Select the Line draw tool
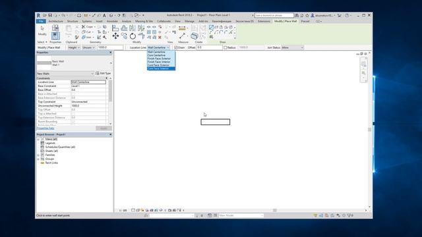This screenshot has height=237, width=422. (211, 27)
